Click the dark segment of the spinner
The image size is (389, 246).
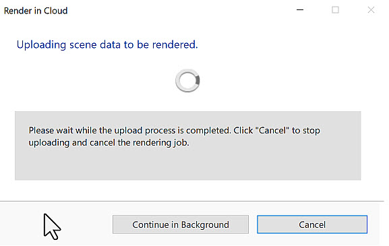pos(198,80)
